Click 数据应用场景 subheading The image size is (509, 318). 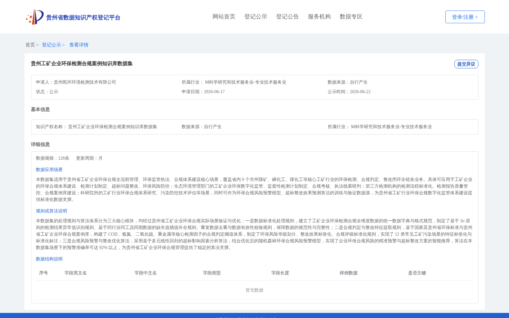49,169
